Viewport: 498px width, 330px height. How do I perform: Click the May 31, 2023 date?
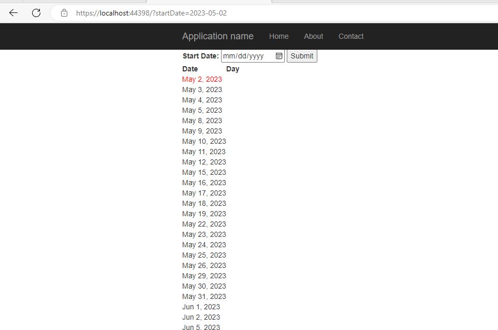[x=203, y=296]
